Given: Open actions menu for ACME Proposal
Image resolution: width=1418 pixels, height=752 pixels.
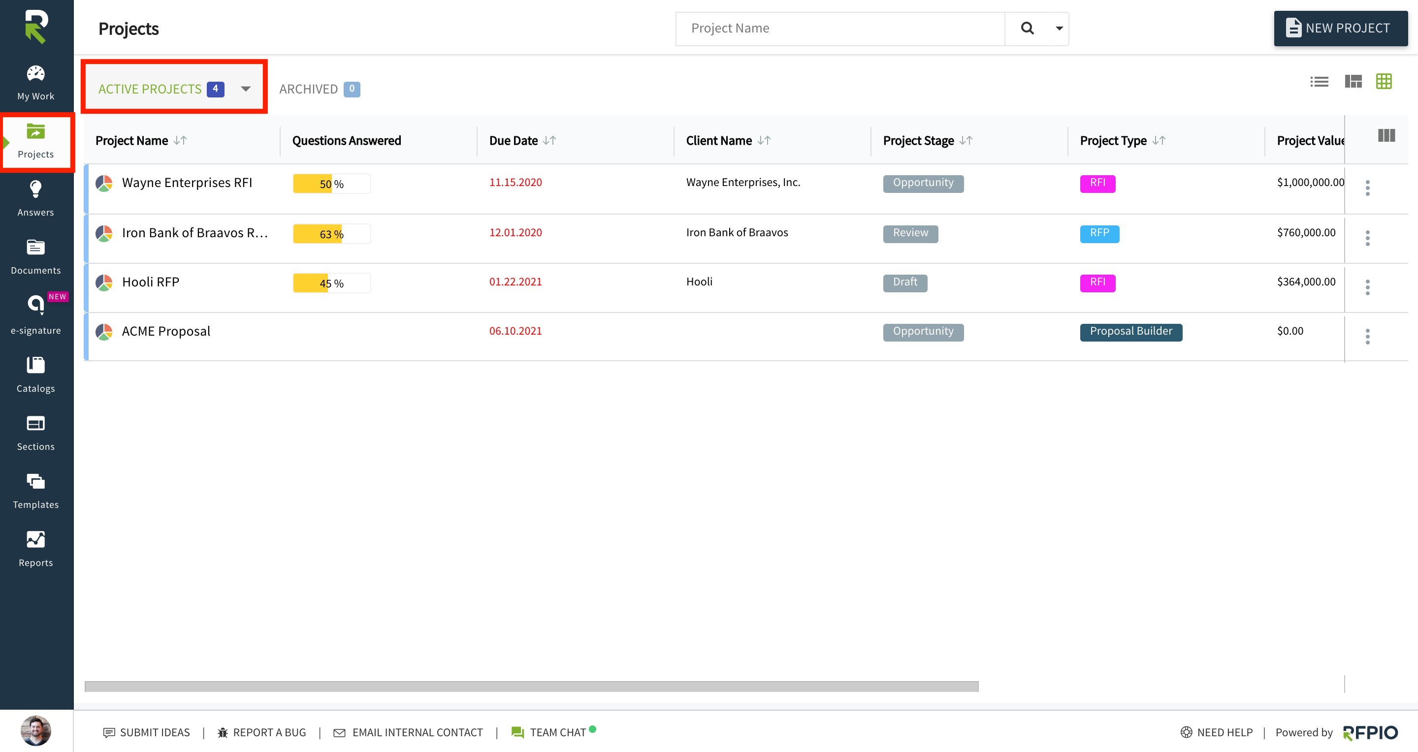Looking at the screenshot, I should click(x=1367, y=337).
